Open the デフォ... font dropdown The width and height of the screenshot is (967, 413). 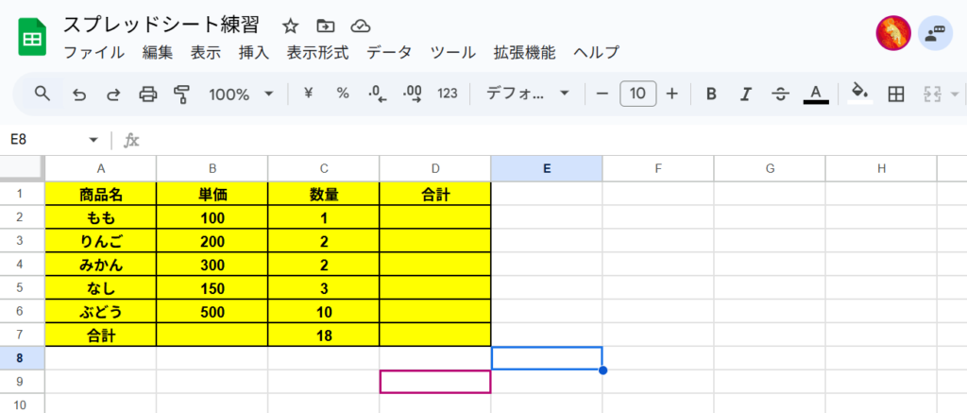(527, 94)
